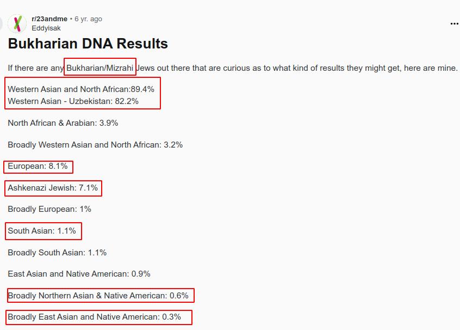Screen dimensions: 460x330
Task: Click "Broadly Western Asian and North African: 3.2%"
Action: coord(95,145)
